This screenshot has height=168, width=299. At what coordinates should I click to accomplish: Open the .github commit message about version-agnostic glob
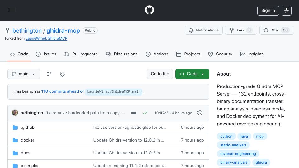(130, 128)
